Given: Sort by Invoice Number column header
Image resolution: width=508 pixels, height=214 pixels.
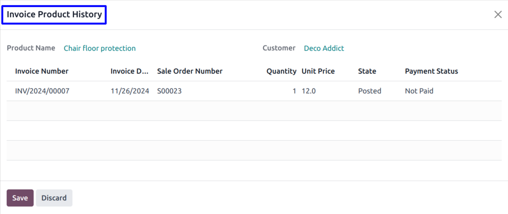Looking at the screenshot, I should point(42,71).
